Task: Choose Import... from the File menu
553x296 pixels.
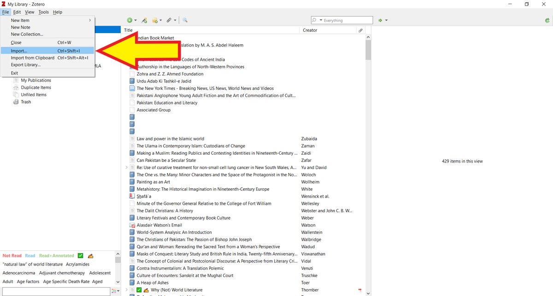Action: pos(47,51)
